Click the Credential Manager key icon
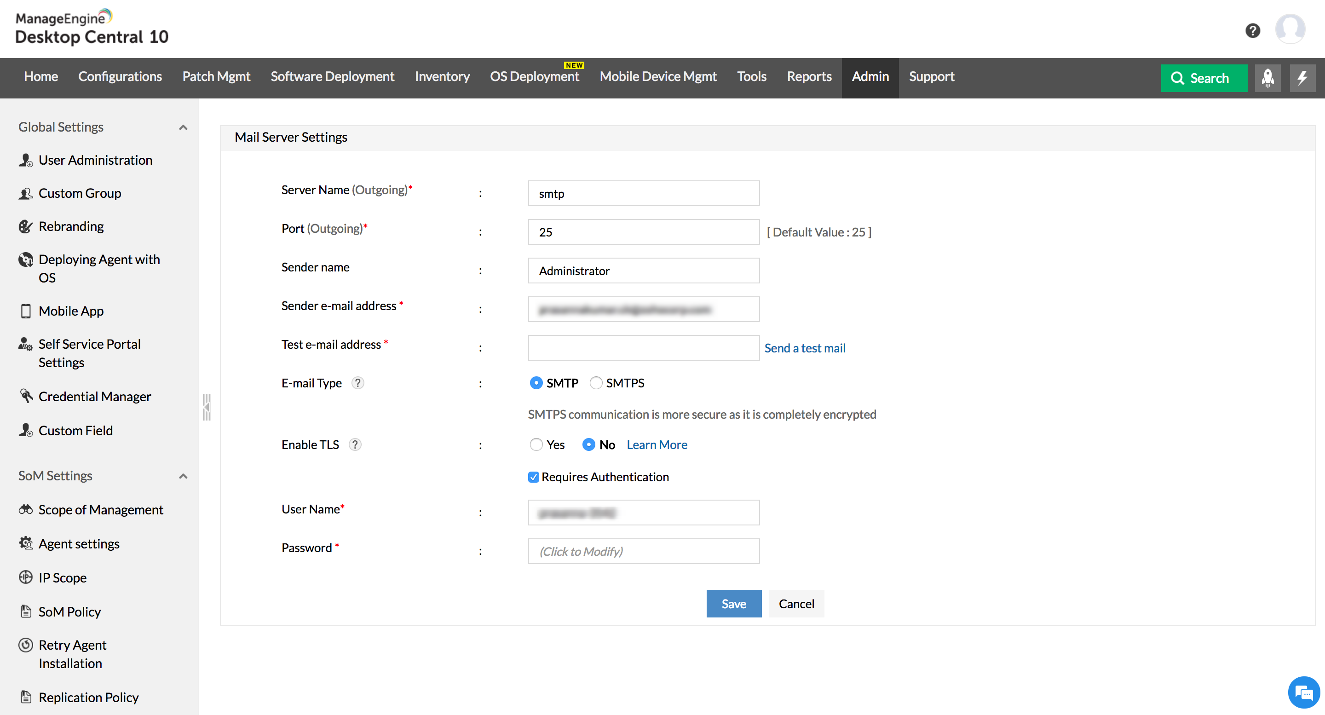This screenshot has height=715, width=1325. pyautogui.click(x=26, y=396)
